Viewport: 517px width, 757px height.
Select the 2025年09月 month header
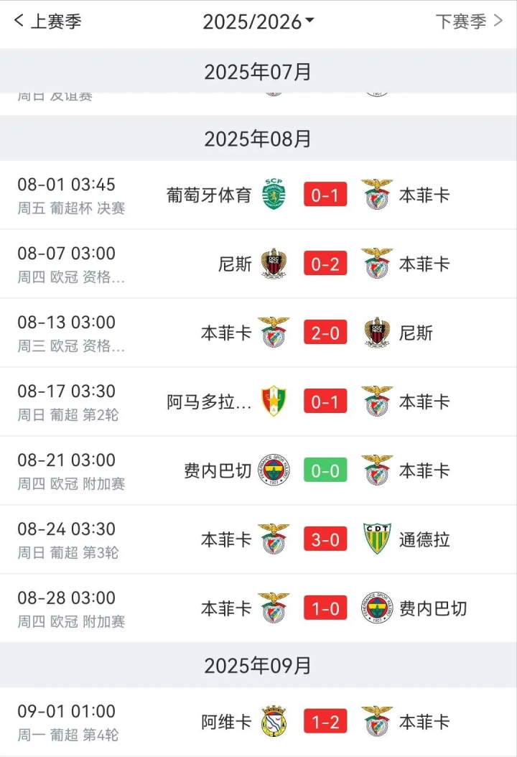258,666
